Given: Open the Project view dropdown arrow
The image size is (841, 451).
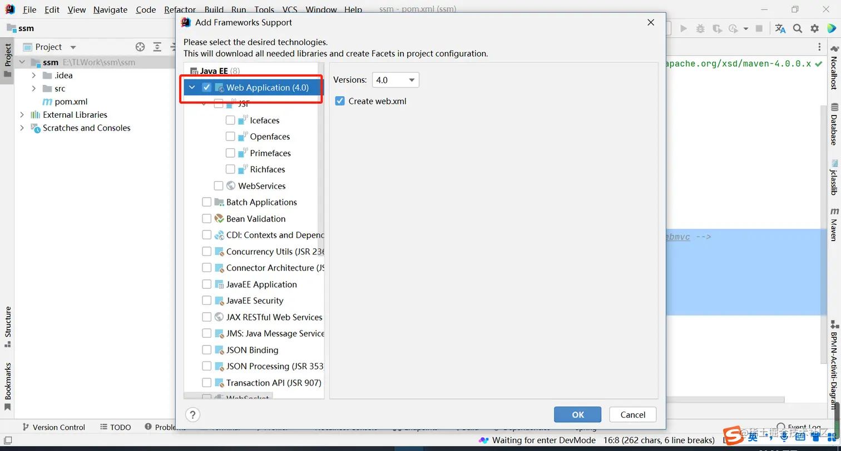Looking at the screenshot, I should 73,47.
